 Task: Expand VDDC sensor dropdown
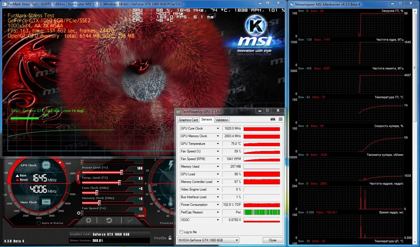pos(218,220)
